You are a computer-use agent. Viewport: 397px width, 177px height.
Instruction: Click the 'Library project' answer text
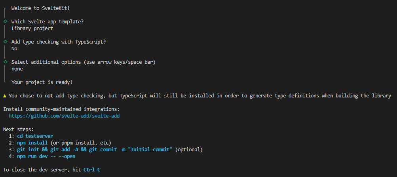pyautogui.click(x=32, y=29)
